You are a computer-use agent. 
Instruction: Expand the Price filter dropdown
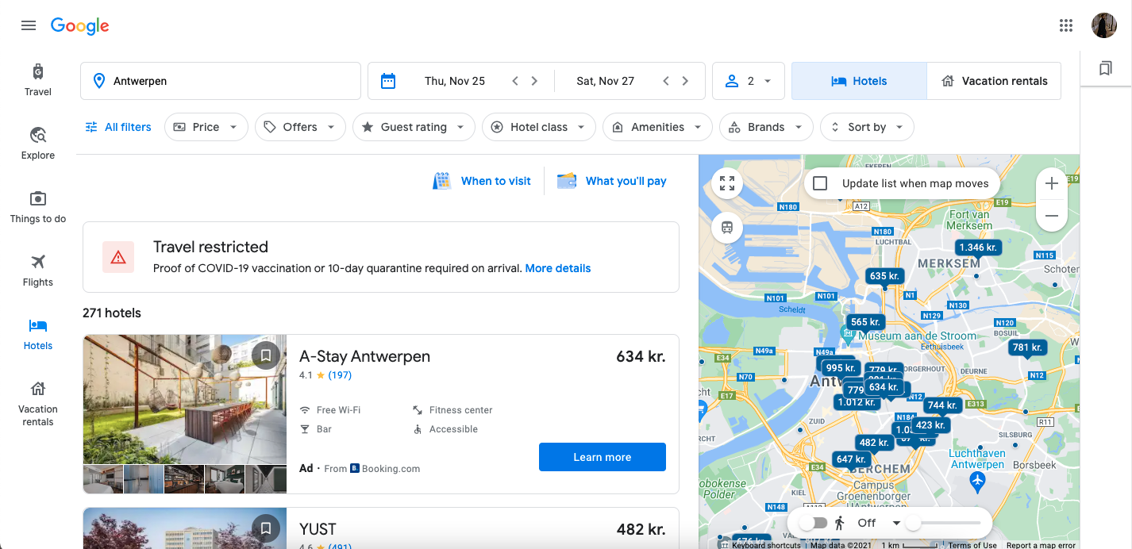click(206, 127)
